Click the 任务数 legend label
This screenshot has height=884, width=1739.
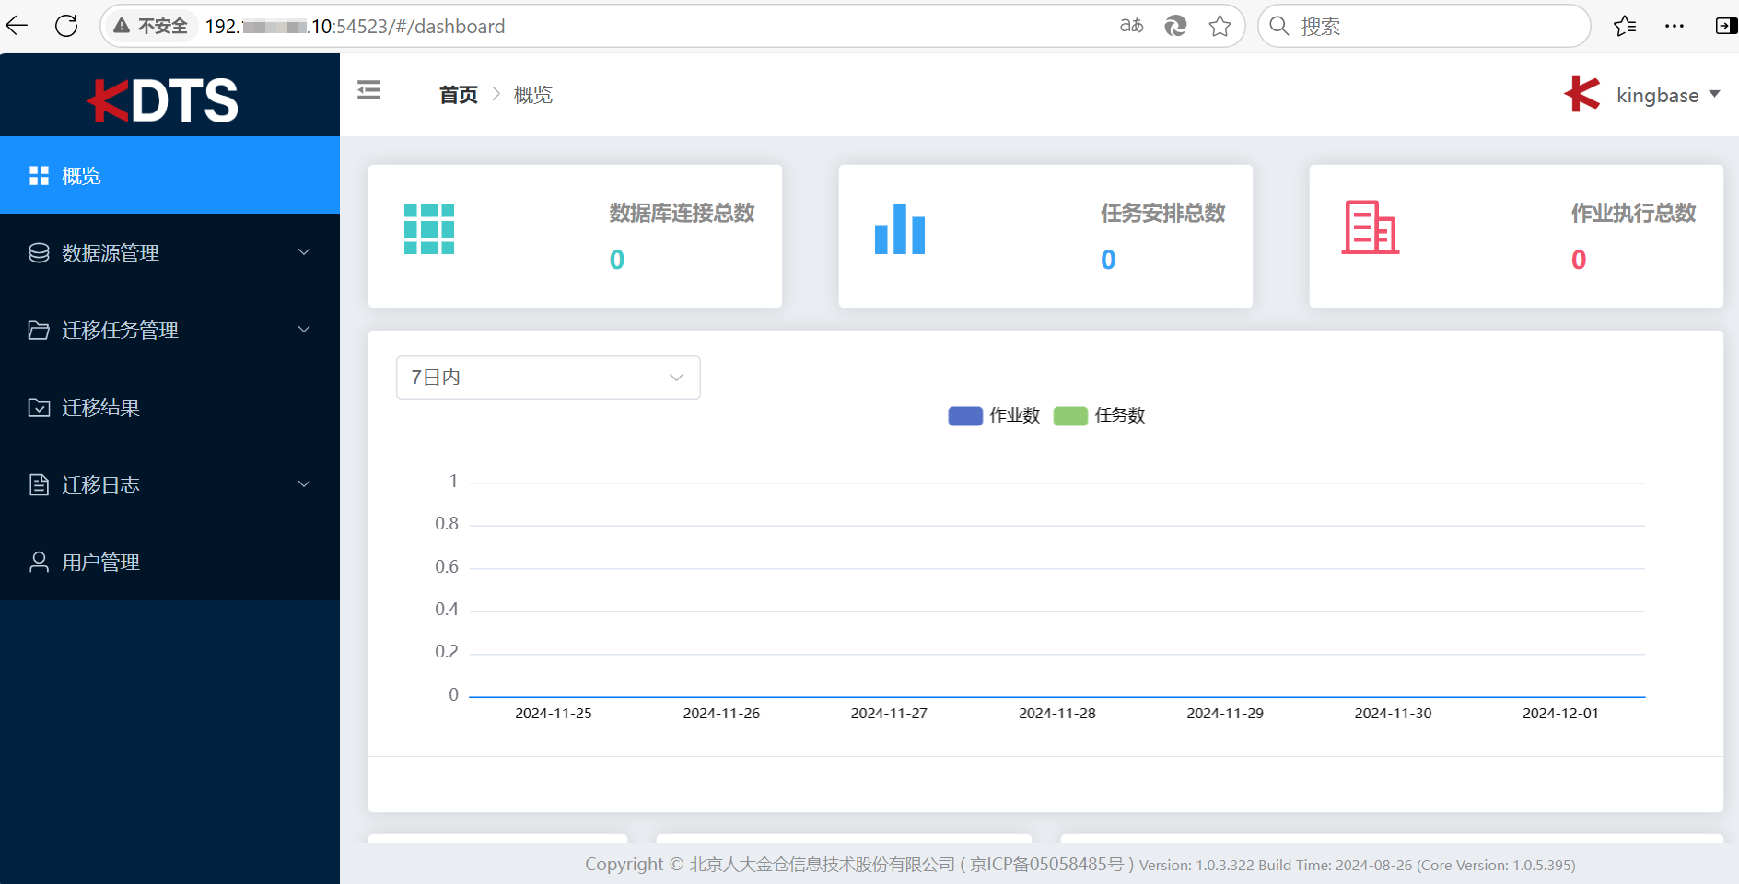click(1119, 415)
